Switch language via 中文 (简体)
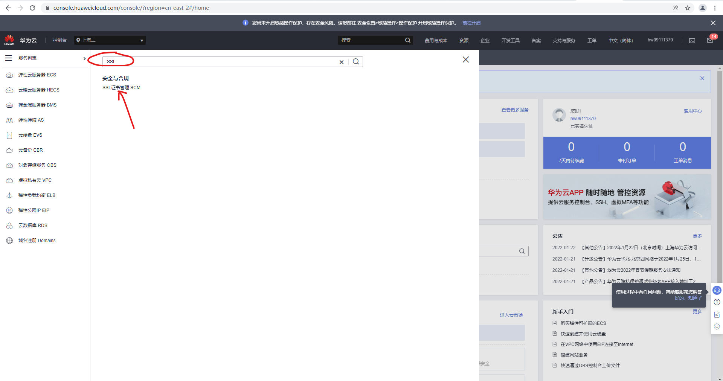The width and height of the screenshot is (723, 381). pos(621,41)
